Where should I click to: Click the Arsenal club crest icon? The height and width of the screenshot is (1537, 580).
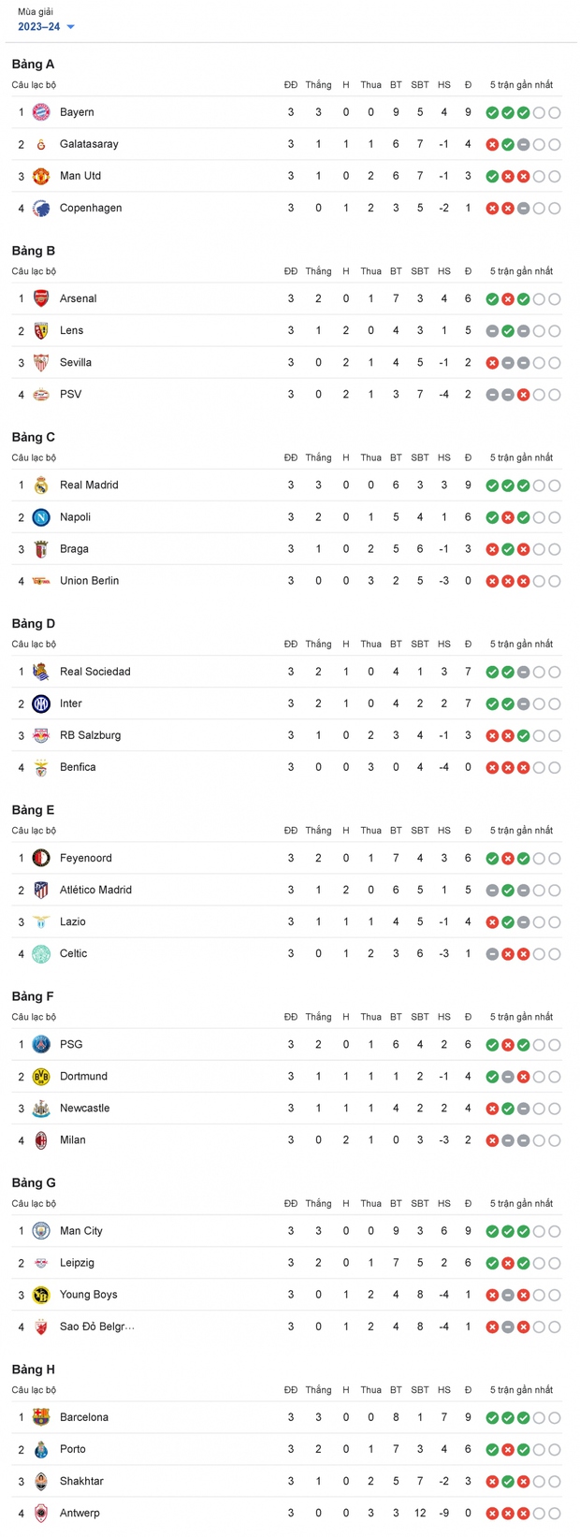pyautogui.click(x=41, y=298)
